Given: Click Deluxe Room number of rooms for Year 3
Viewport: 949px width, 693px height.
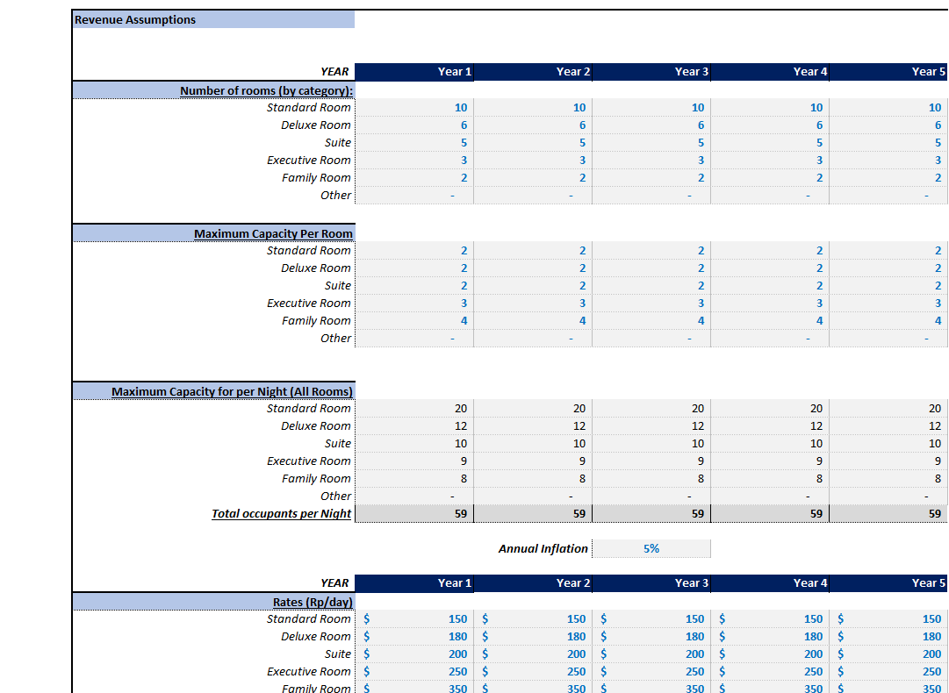Looking at the screenshot, I should coord(651,125).
